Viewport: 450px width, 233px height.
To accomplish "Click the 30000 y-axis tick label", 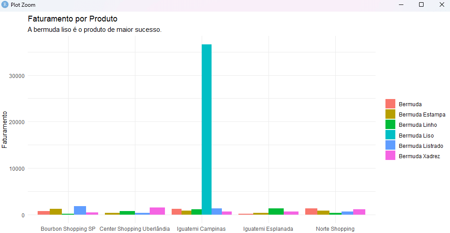I will 17,76.
